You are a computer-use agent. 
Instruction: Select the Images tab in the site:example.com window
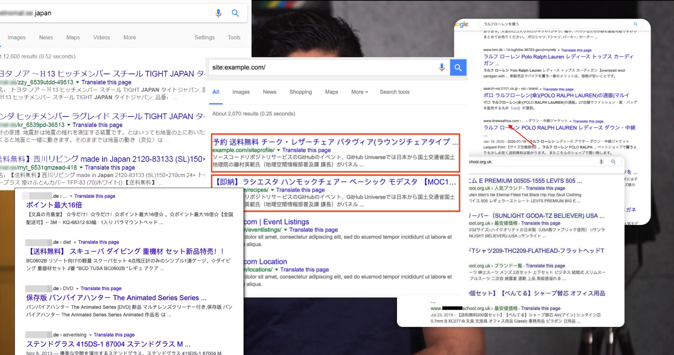[x=241, y=92]
